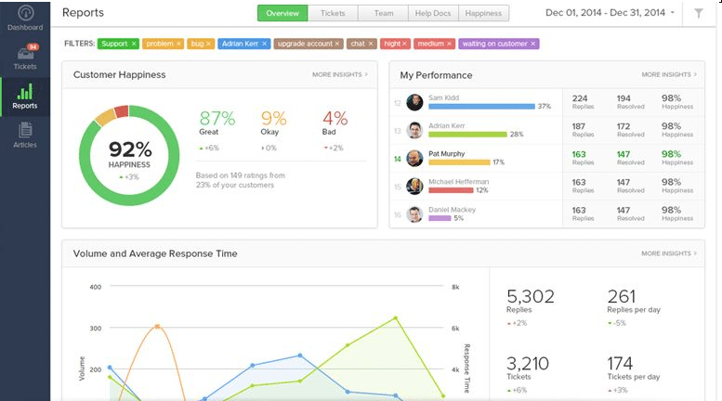Screen dimensions: 722x401
Task: Click the Support filter tag label
Action: 114,44
